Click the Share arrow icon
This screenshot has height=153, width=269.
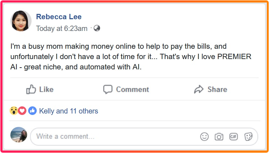198,89
